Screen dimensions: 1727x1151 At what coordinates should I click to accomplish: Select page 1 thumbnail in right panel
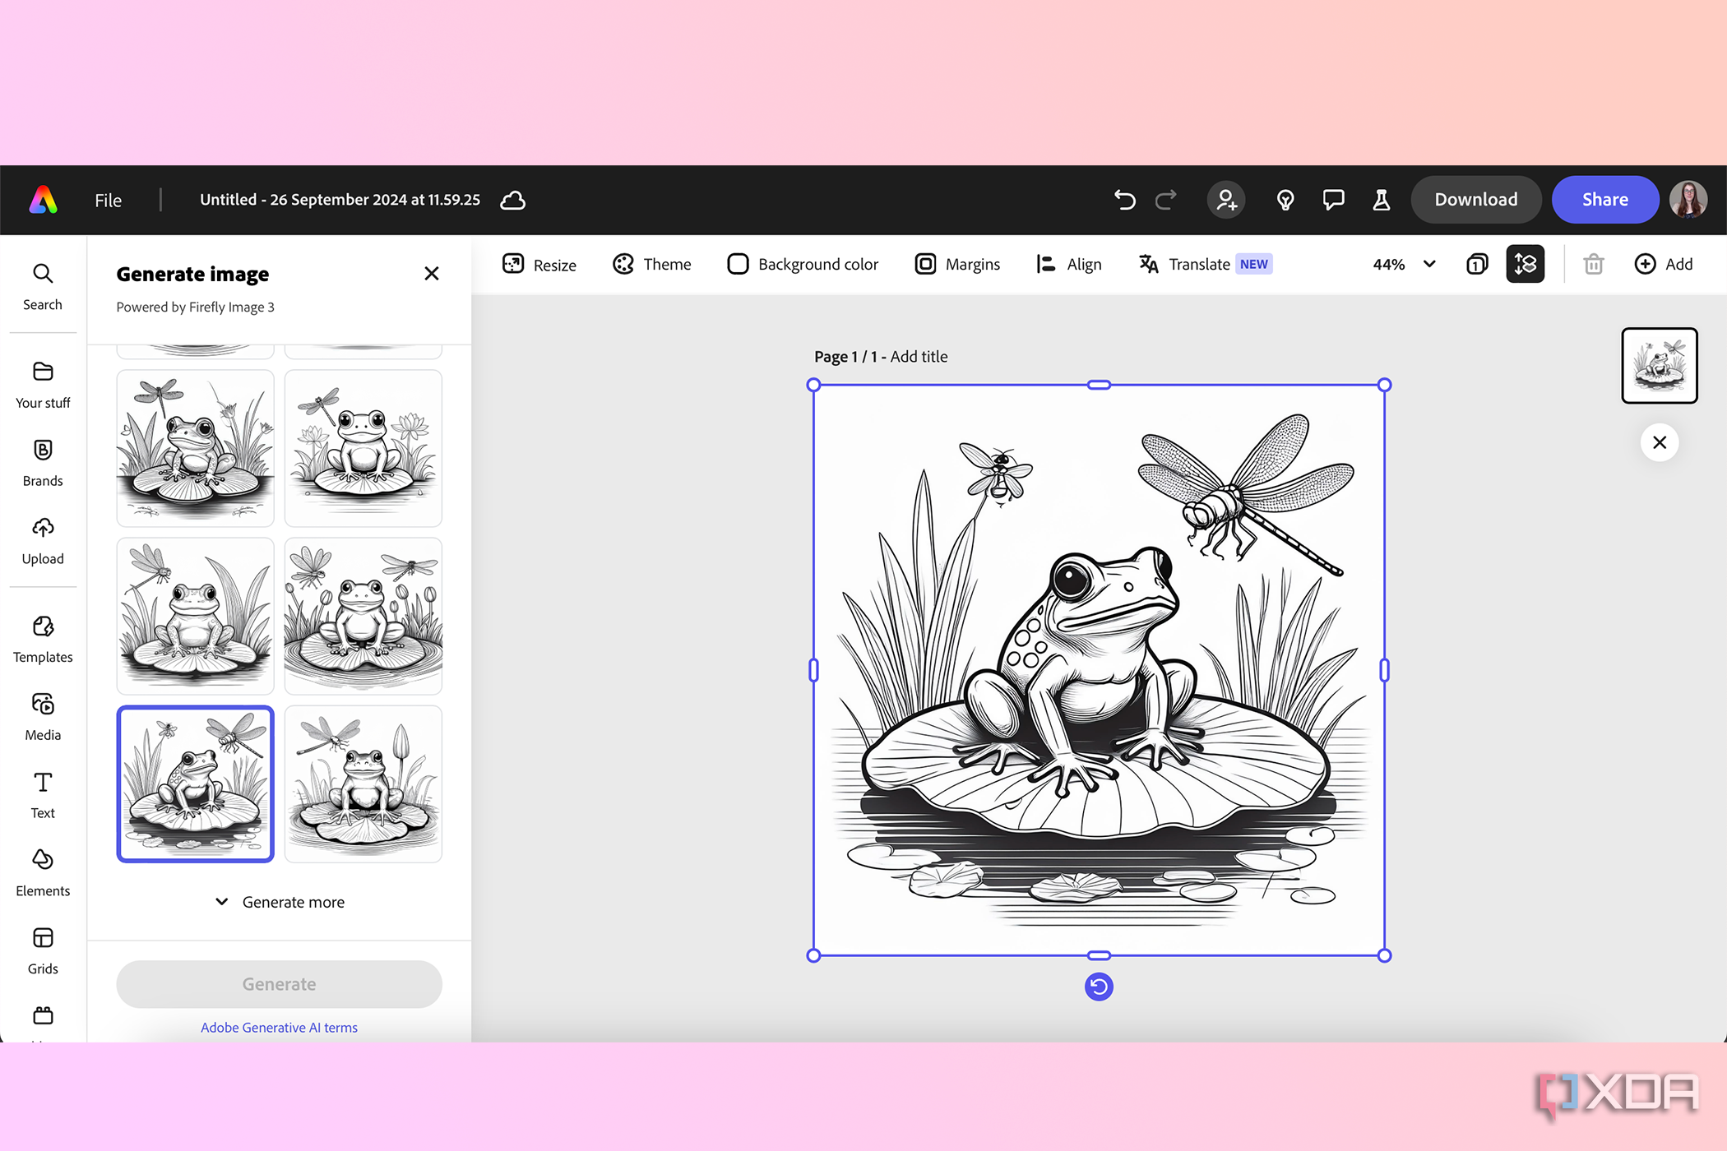point(1660,366)
